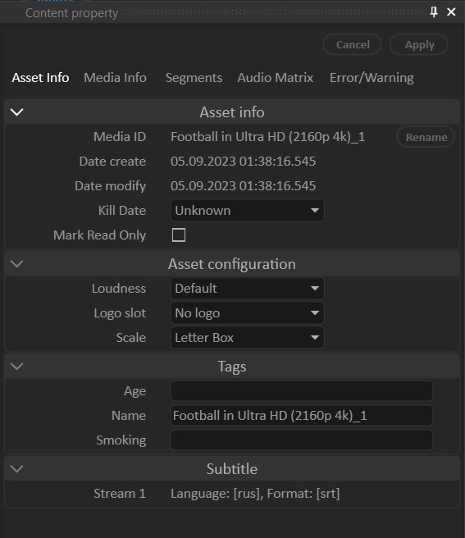The image size is (465, 538).
Task: Switch to the Asset Info tab
Action: click(40, 78)
